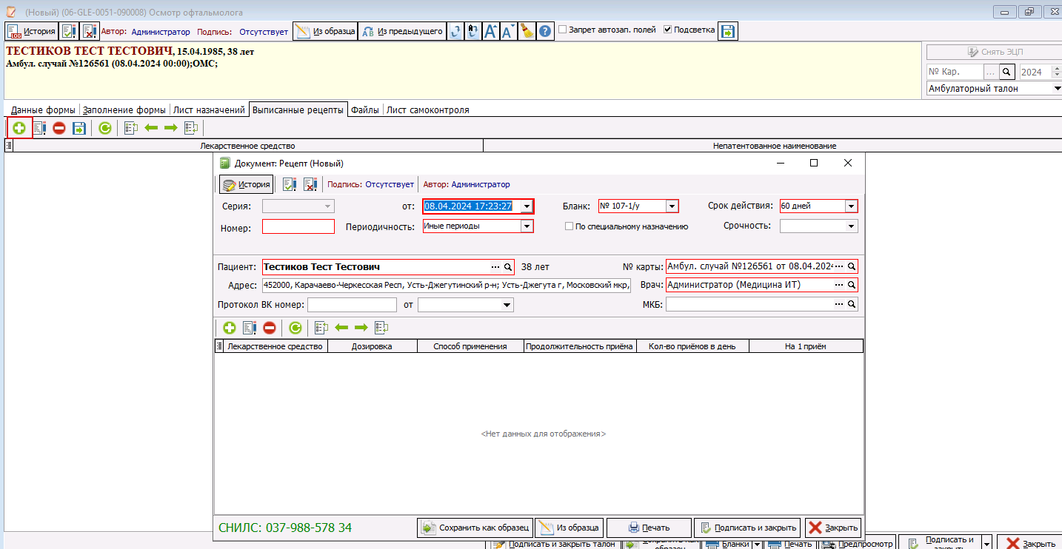Add a new recipe with the green plus
The image size is (1062, 549).
pyautogui.click(x=19, y=128)
